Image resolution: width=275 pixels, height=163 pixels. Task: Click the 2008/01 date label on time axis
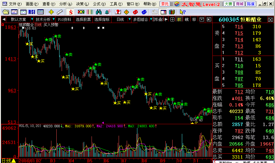(x=27, y=161)
